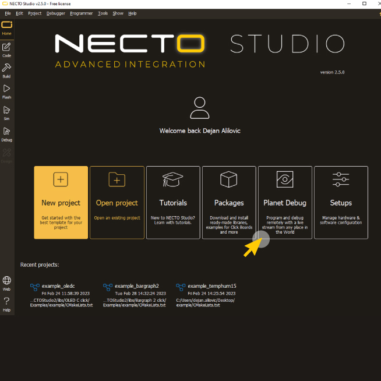
Task: Click the user profile avatar icon
Action: pyautogui.click(x=199, y=108)
